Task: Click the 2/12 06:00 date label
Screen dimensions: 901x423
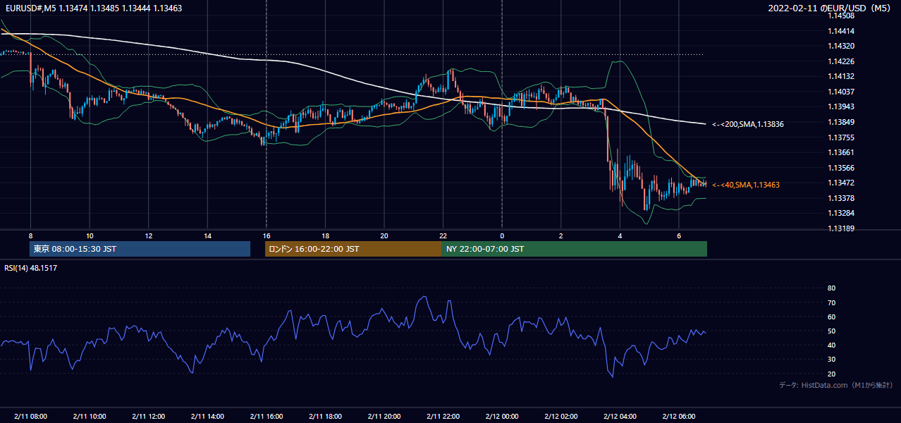Action: [678, 416]
